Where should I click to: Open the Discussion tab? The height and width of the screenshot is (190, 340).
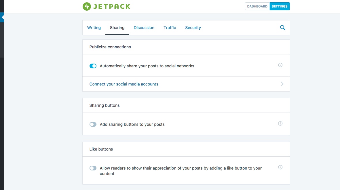[x=144, y=28]
